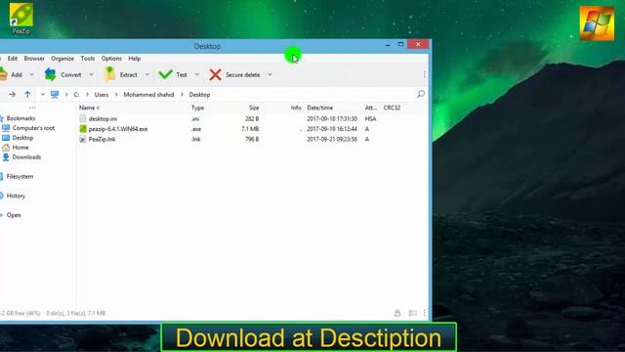
Task: Select the Filesystem sidebar item
Action: (x=20, y=176)
